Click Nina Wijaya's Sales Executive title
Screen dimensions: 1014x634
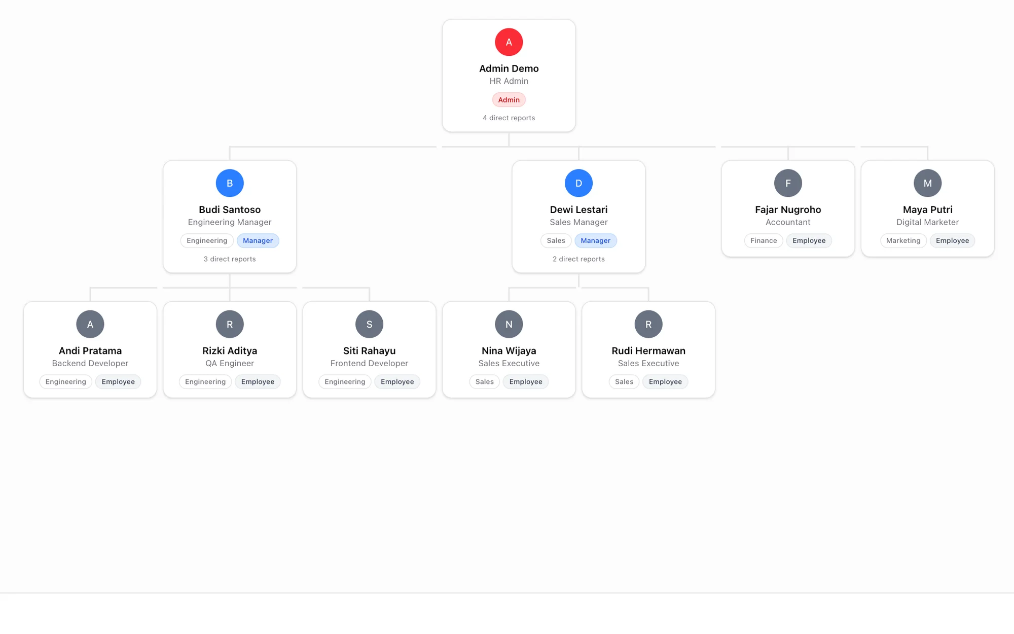(x=509, y=363)
